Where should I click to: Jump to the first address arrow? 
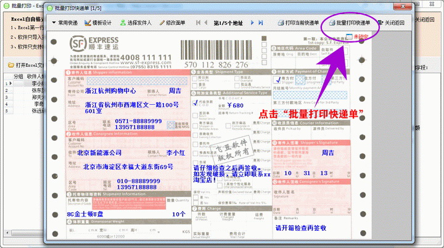198,23
